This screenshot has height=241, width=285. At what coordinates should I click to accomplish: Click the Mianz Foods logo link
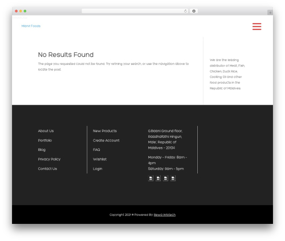click(31, 26)
